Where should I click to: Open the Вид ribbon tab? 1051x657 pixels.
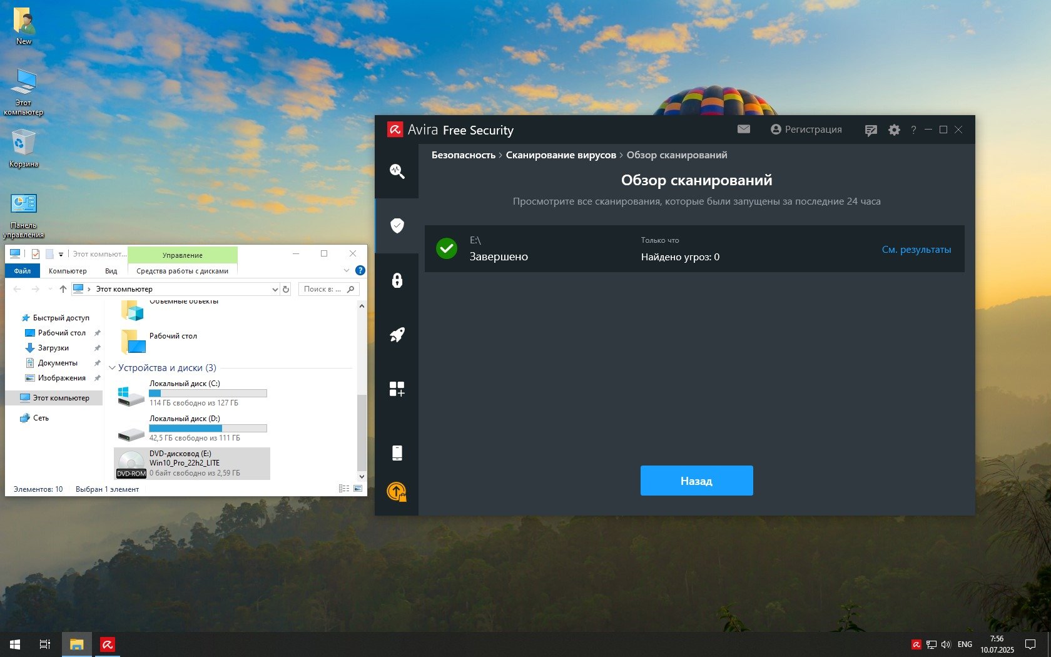pyautogui.click(x=111, y=271)
